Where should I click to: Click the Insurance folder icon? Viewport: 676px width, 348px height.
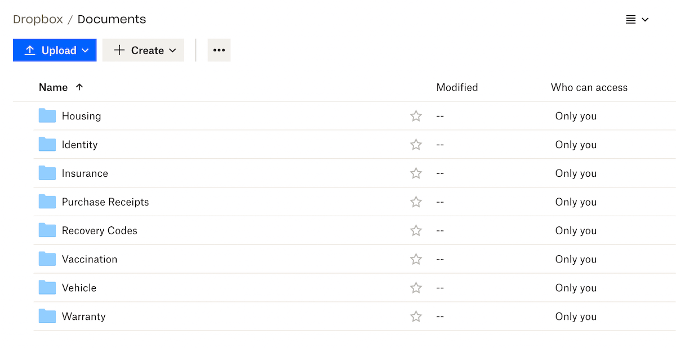pyautogui.click(x=47, y=173)
